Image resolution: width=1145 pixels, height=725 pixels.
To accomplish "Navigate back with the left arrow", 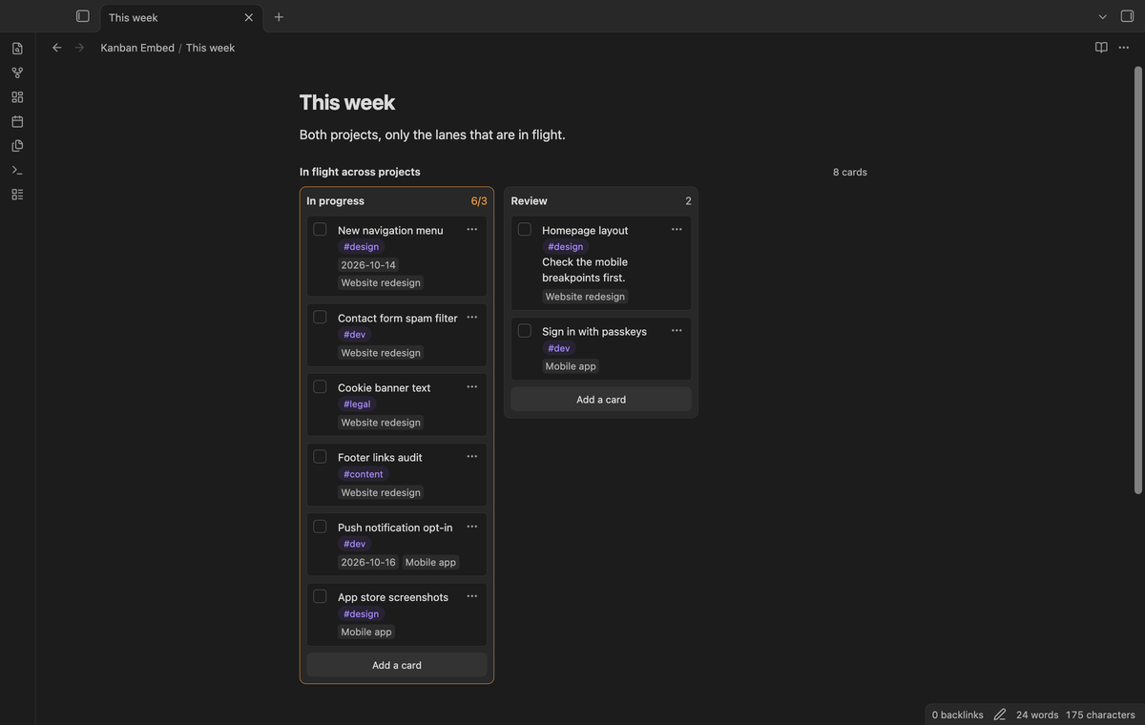I will tap(56, 47).
